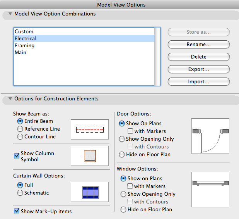Click the column symbol preview icon
Screen dimensions: 239x219
pos(90,156)
